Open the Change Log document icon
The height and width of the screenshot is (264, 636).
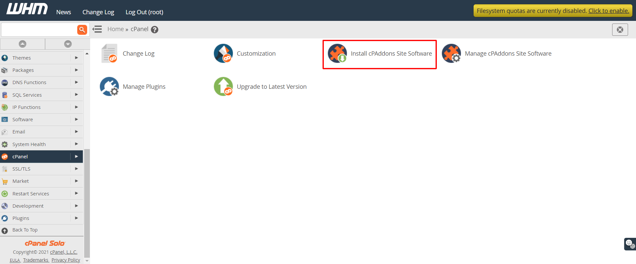pyautogui.click(x=109, y=53)
